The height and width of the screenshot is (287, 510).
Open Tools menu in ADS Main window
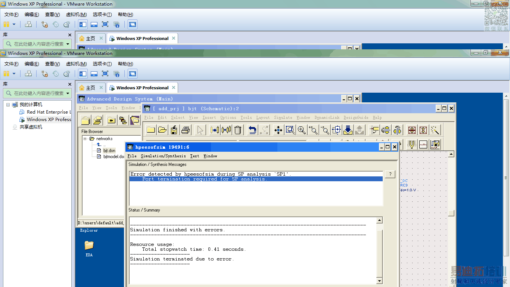point(111,108)
